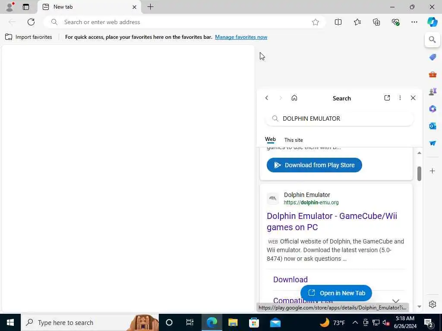
Task: Open Copilot in the sidebar
Action: (x=432, y=22)
